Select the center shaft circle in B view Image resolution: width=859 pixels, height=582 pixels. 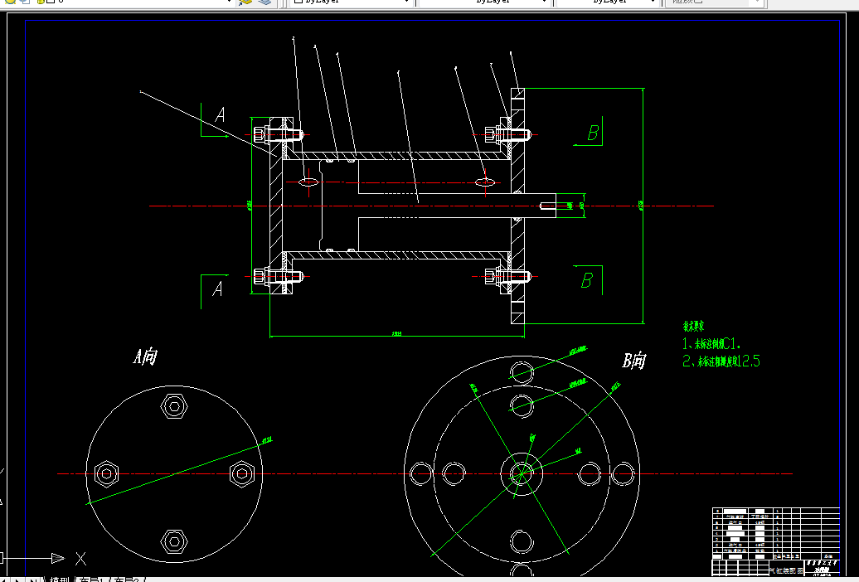[x=522, y=473]
